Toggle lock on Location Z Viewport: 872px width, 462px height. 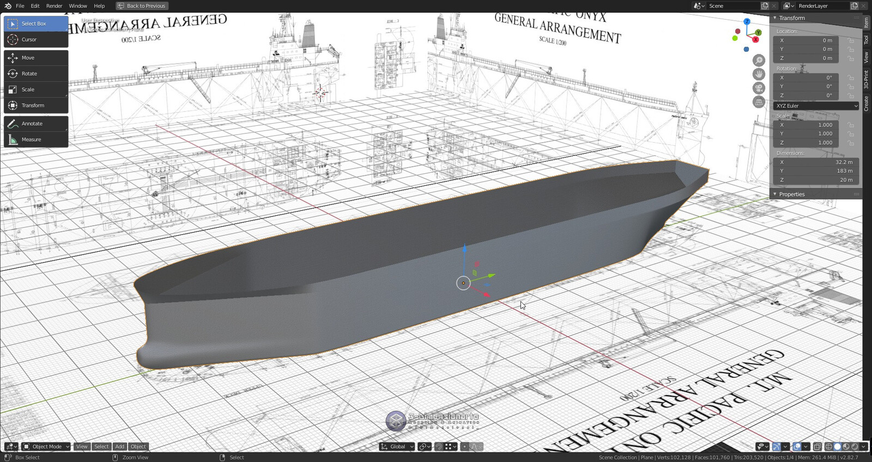[851, 58]
